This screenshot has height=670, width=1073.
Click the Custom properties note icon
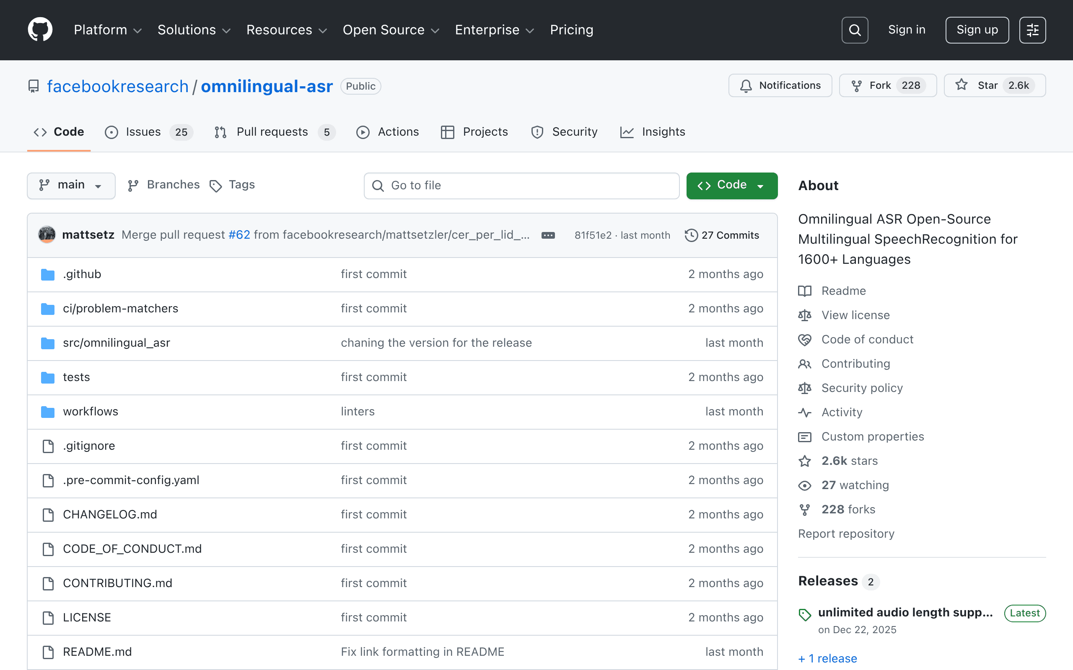pos(805,437)
